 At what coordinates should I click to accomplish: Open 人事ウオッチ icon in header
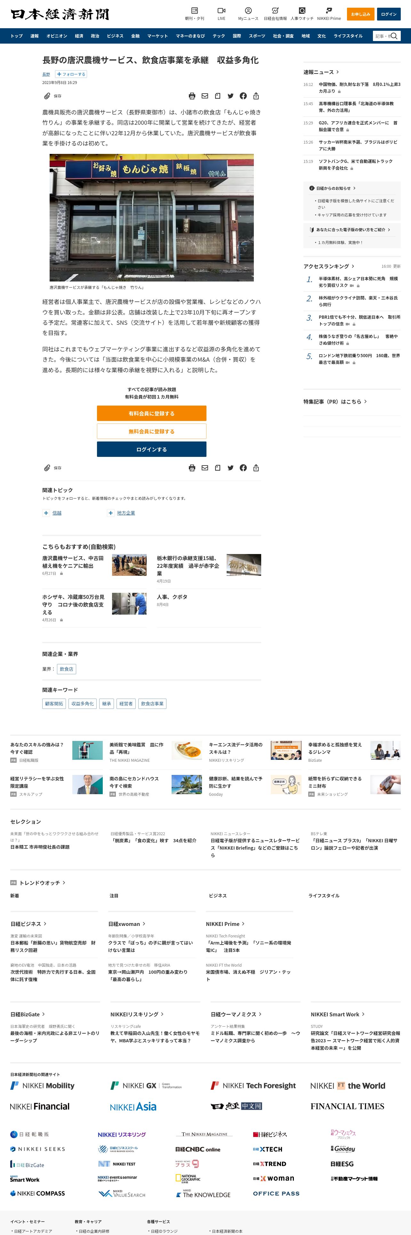[x=302, y=11]
